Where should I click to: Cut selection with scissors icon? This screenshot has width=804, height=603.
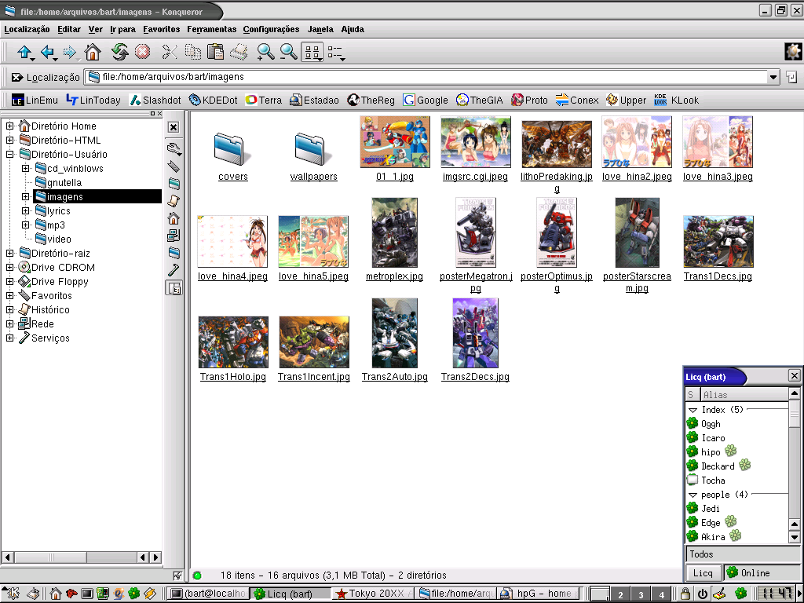(x=170, y=52)
